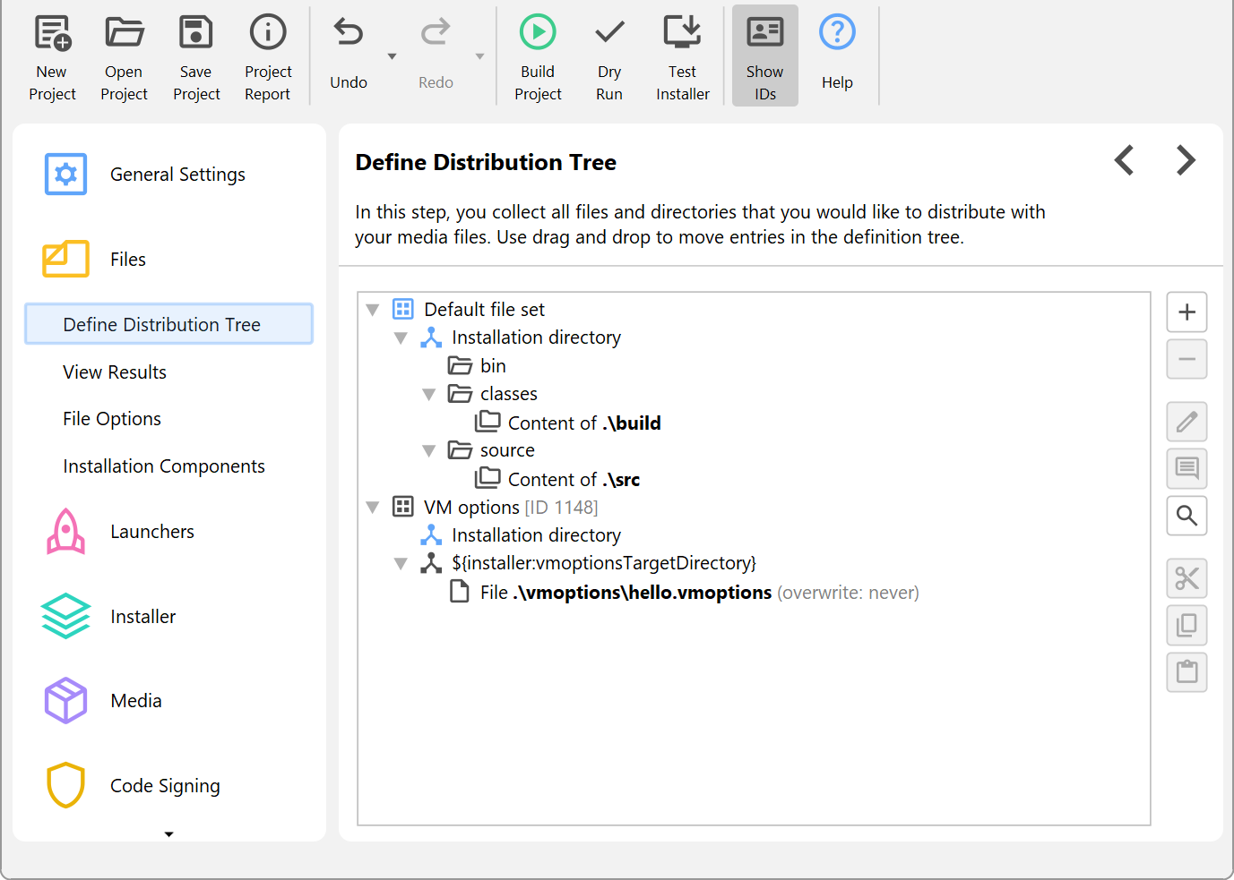Image resolution: width=1234 pixels, height=880 pixels.
Task: Click the plus icon to add an entry
Action: click(1187, 312)
